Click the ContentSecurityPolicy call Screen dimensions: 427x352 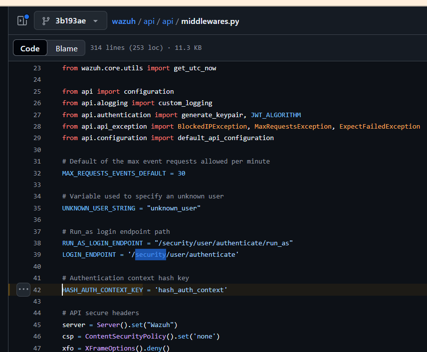129,336
